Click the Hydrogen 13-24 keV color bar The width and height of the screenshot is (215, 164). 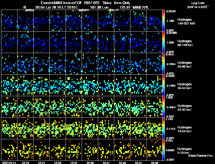tap(163, 128)
